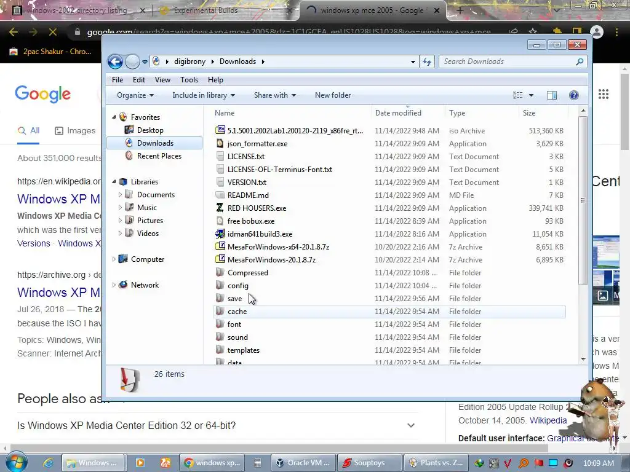Select the Compressed folder icon
Viewport: 630px width, 472px height.
(220, 272)
